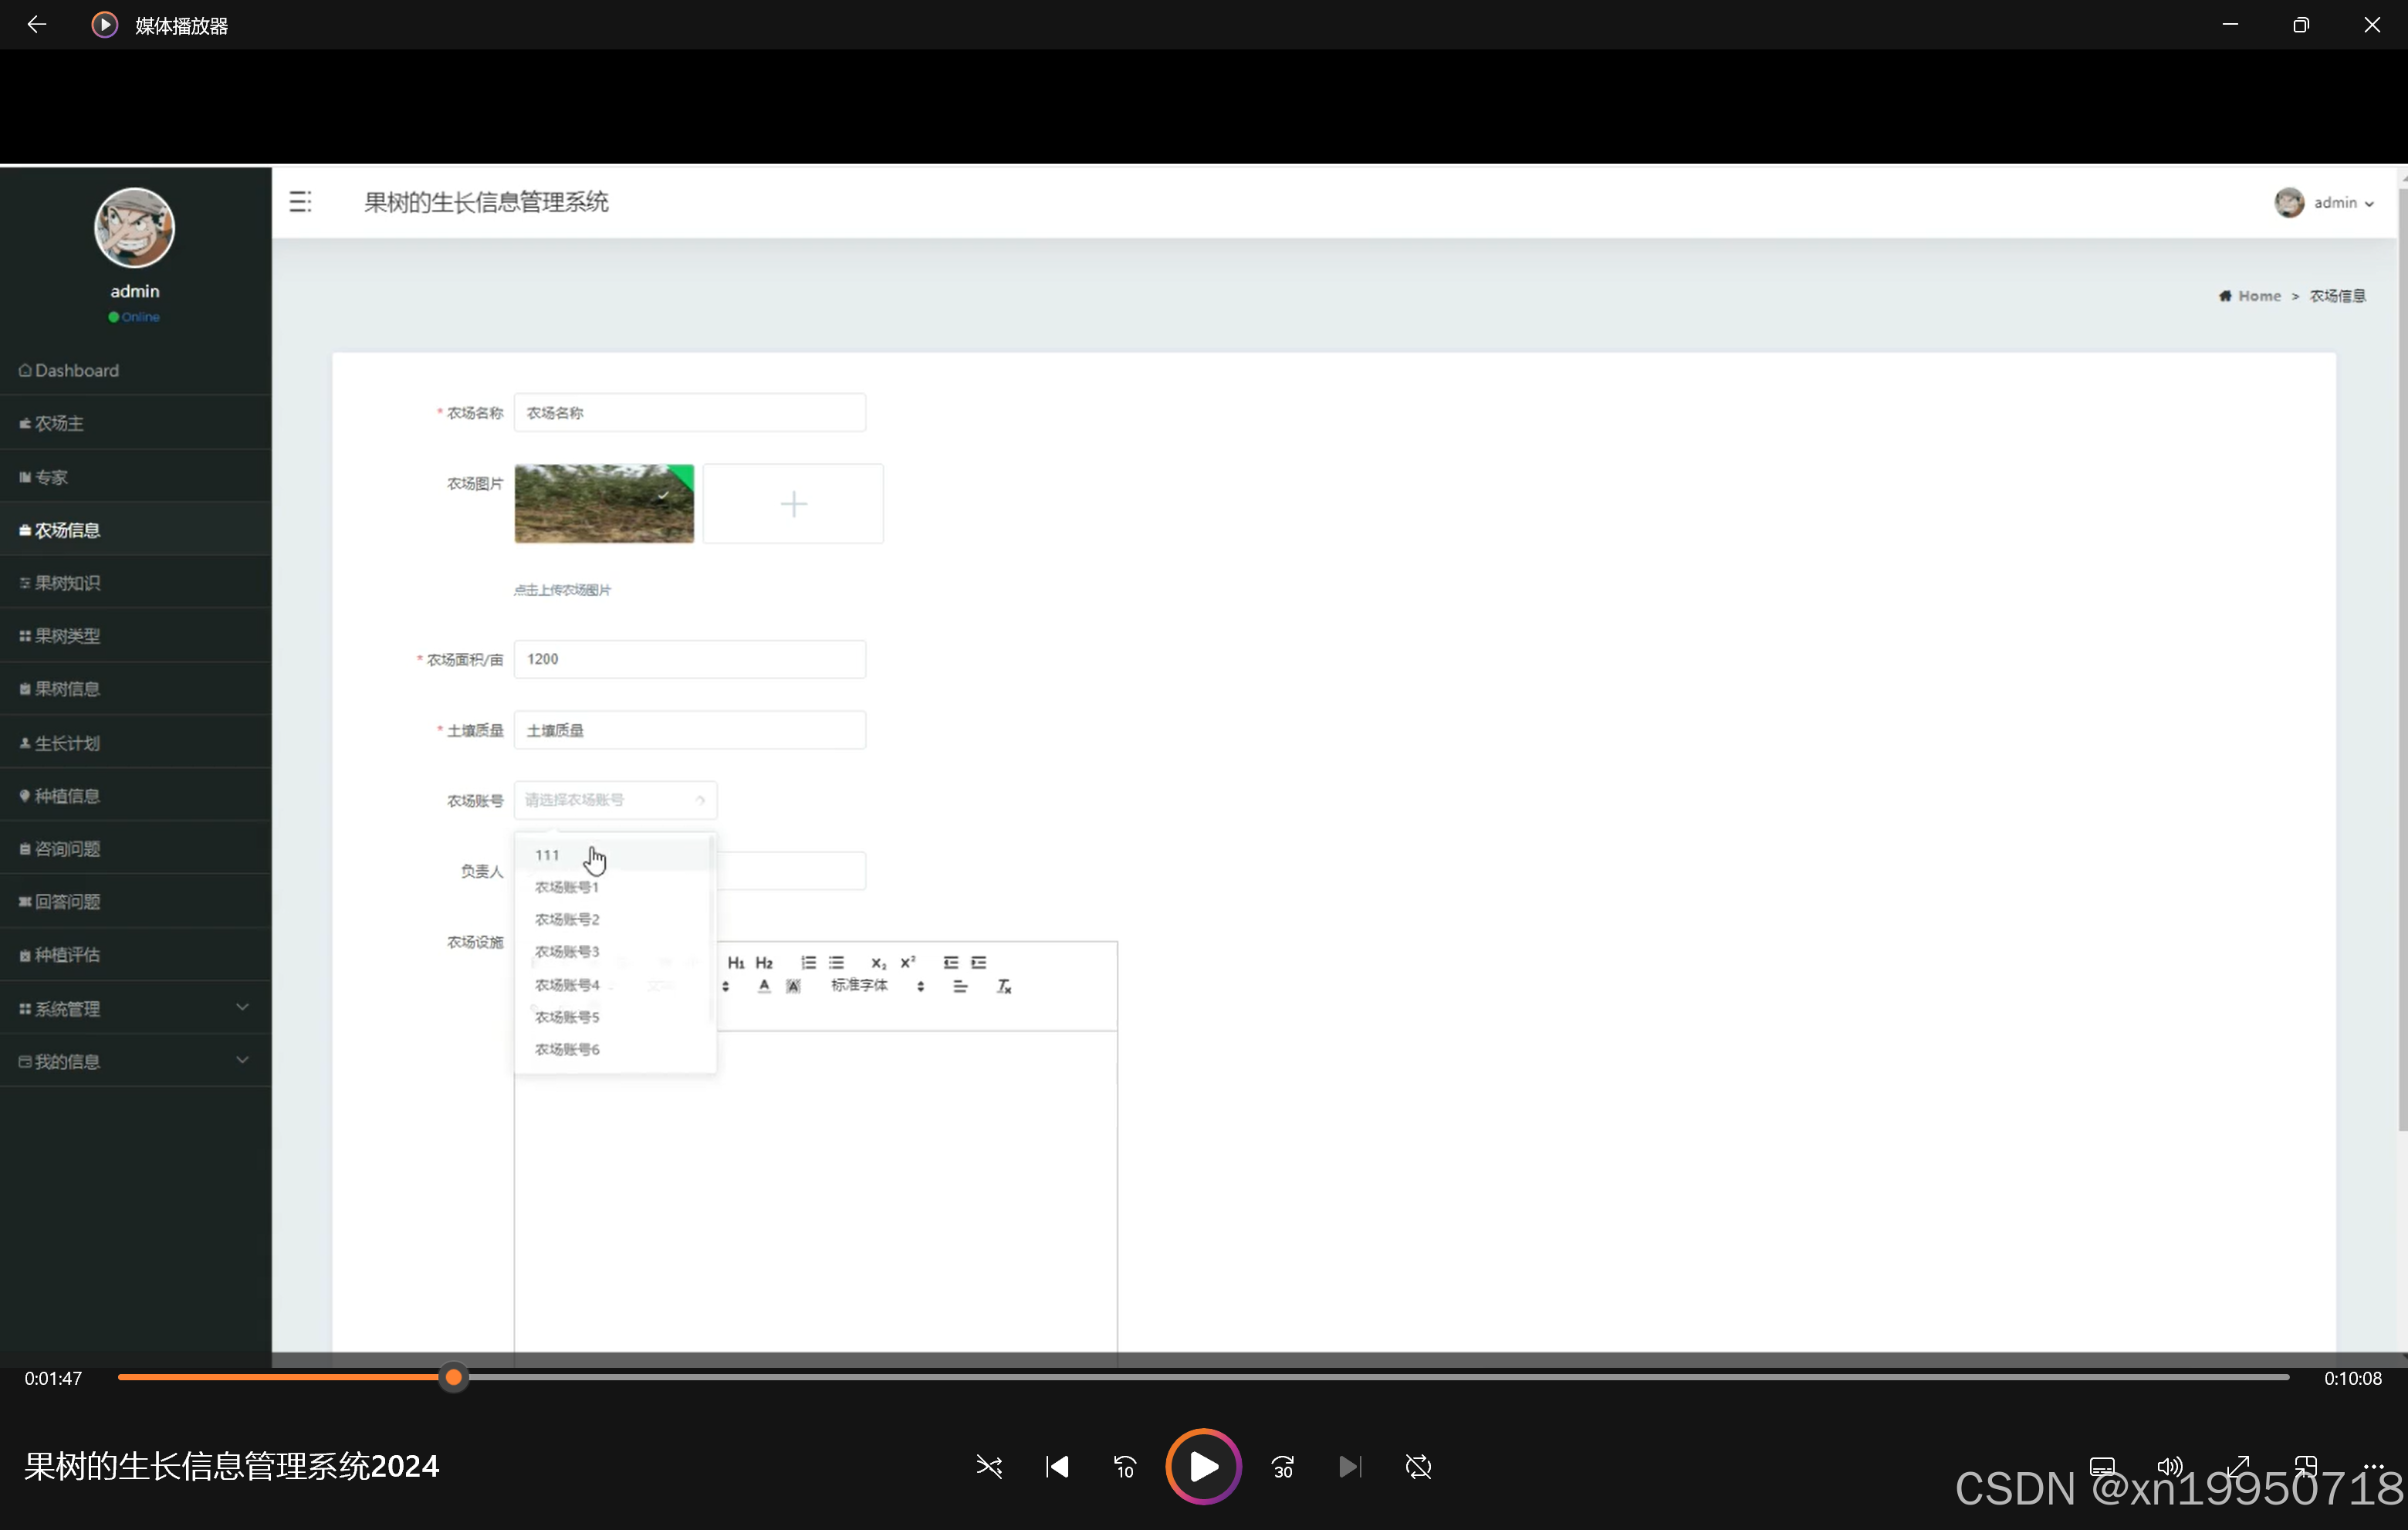The image size is (2408, 1530).
Task: Apply Heading 1 format in editor
Action: 736,962
